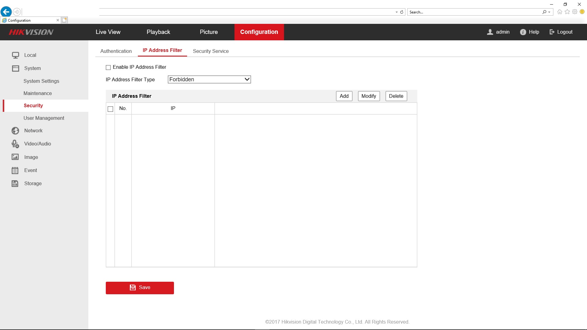Click the red Save button

click(x=140, y=288)
